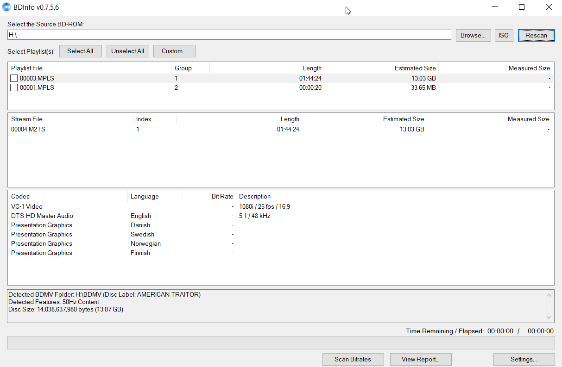Screen dimensions: 562x367
Task: Select the Danish language entry
Action: point(140,225)
